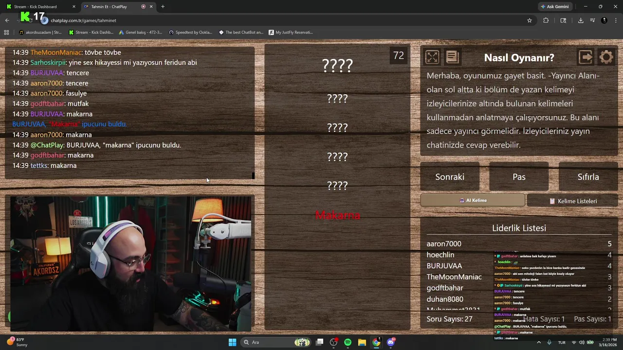The height and width of the screenshot is (350, 623).
Task: Open the Speedtest by Ookla bookmark
Action: [x=190, y=33]
